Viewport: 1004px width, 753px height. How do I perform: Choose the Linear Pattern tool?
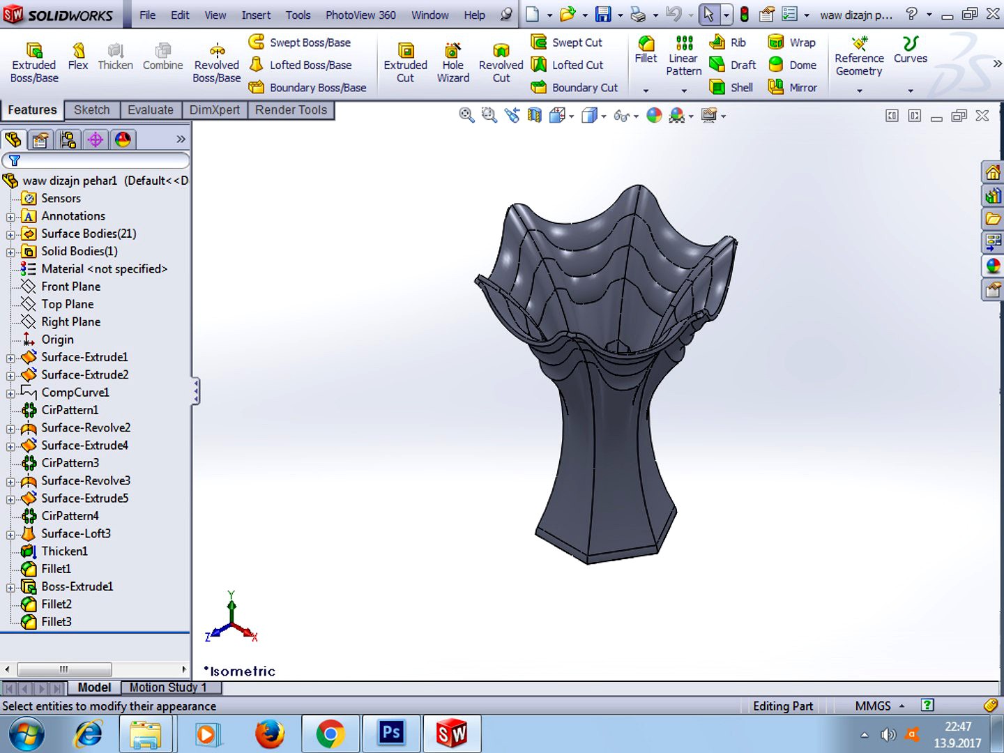tap(684, 56)
